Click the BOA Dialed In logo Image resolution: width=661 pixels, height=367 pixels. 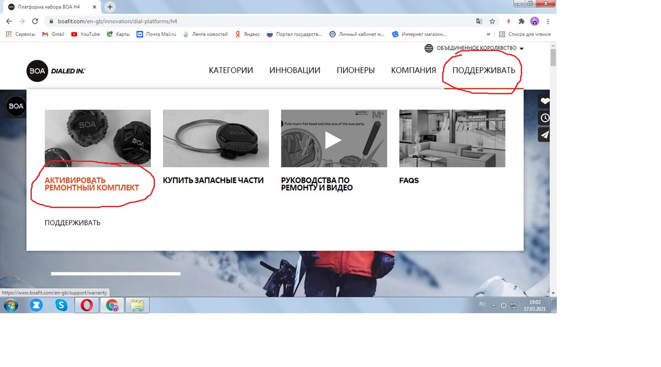(56, 71)
